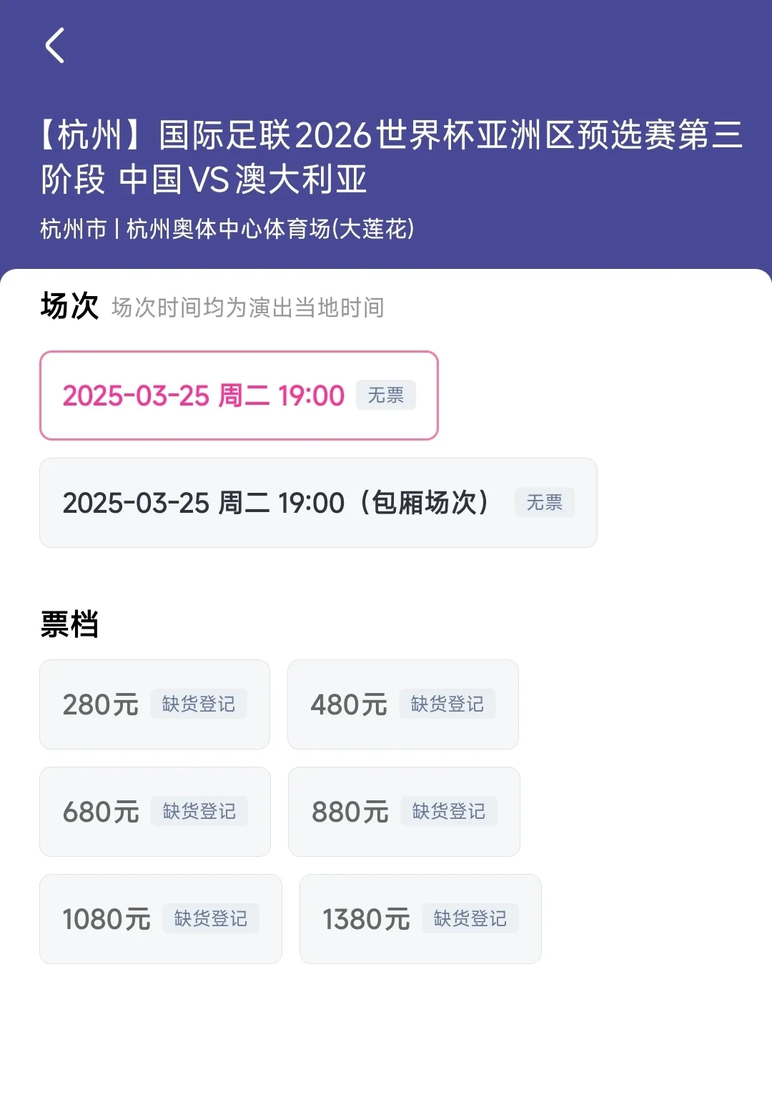
Task: Tap 缺货登记 beside the 280元 price
Action: (199, 704)
